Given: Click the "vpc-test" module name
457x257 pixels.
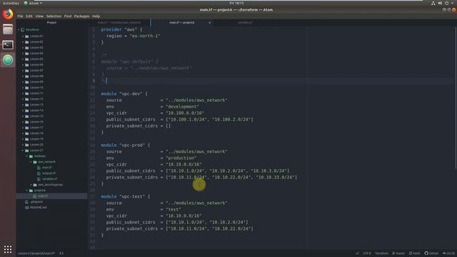Looking at the screenshot, I should 131,197.
